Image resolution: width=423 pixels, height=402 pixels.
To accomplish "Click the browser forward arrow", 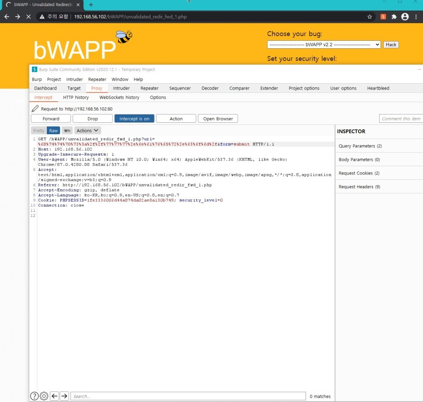I will point(18,17).
